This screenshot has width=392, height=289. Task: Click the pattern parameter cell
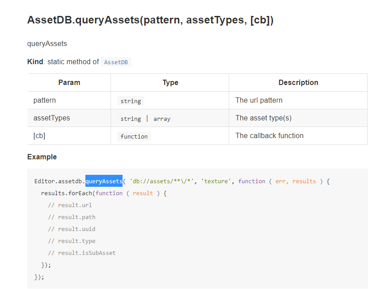45,100
